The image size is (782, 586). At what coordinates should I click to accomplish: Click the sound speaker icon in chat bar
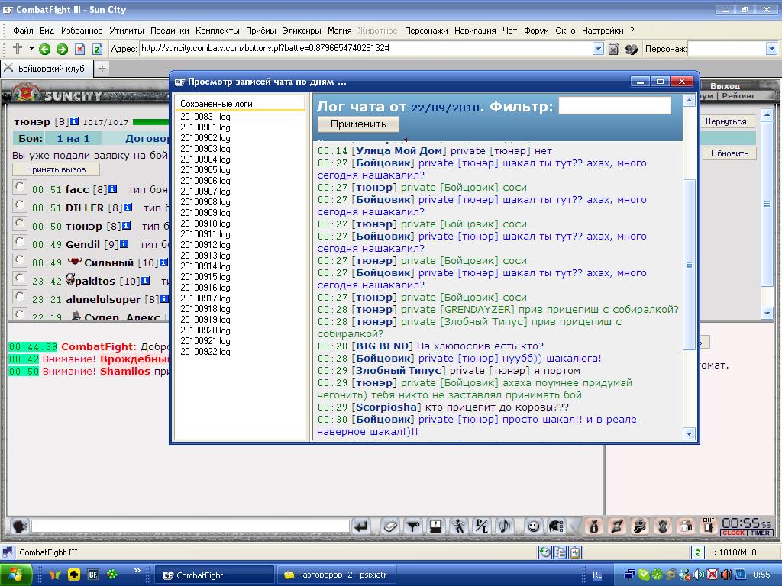(x=504, y=526)
